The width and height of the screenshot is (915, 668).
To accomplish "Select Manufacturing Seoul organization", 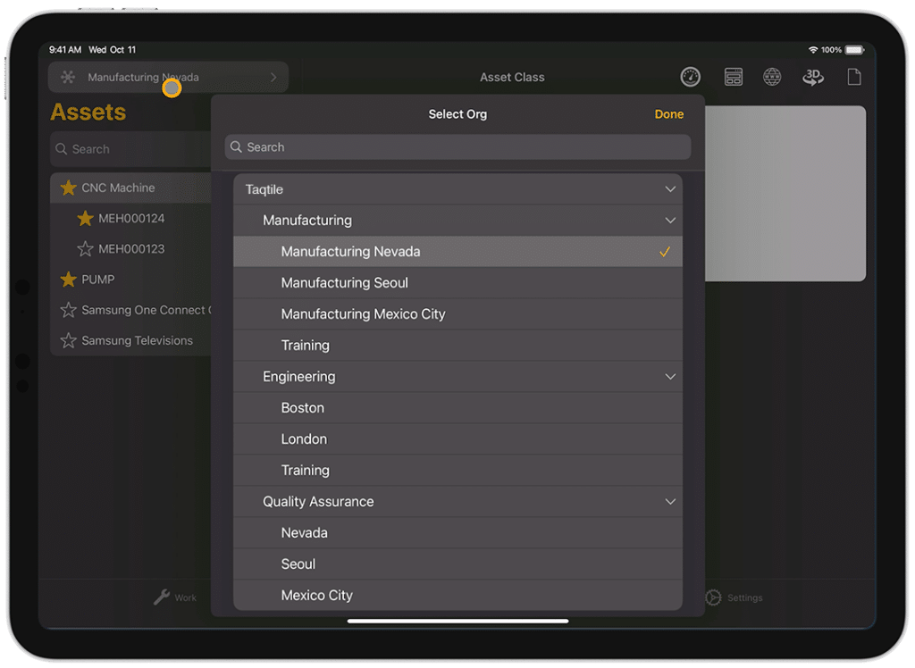I will (344, 283).
